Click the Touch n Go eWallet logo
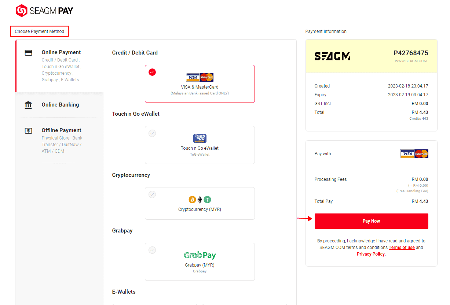Screen dimensions: 450x305 pos(200,138)
